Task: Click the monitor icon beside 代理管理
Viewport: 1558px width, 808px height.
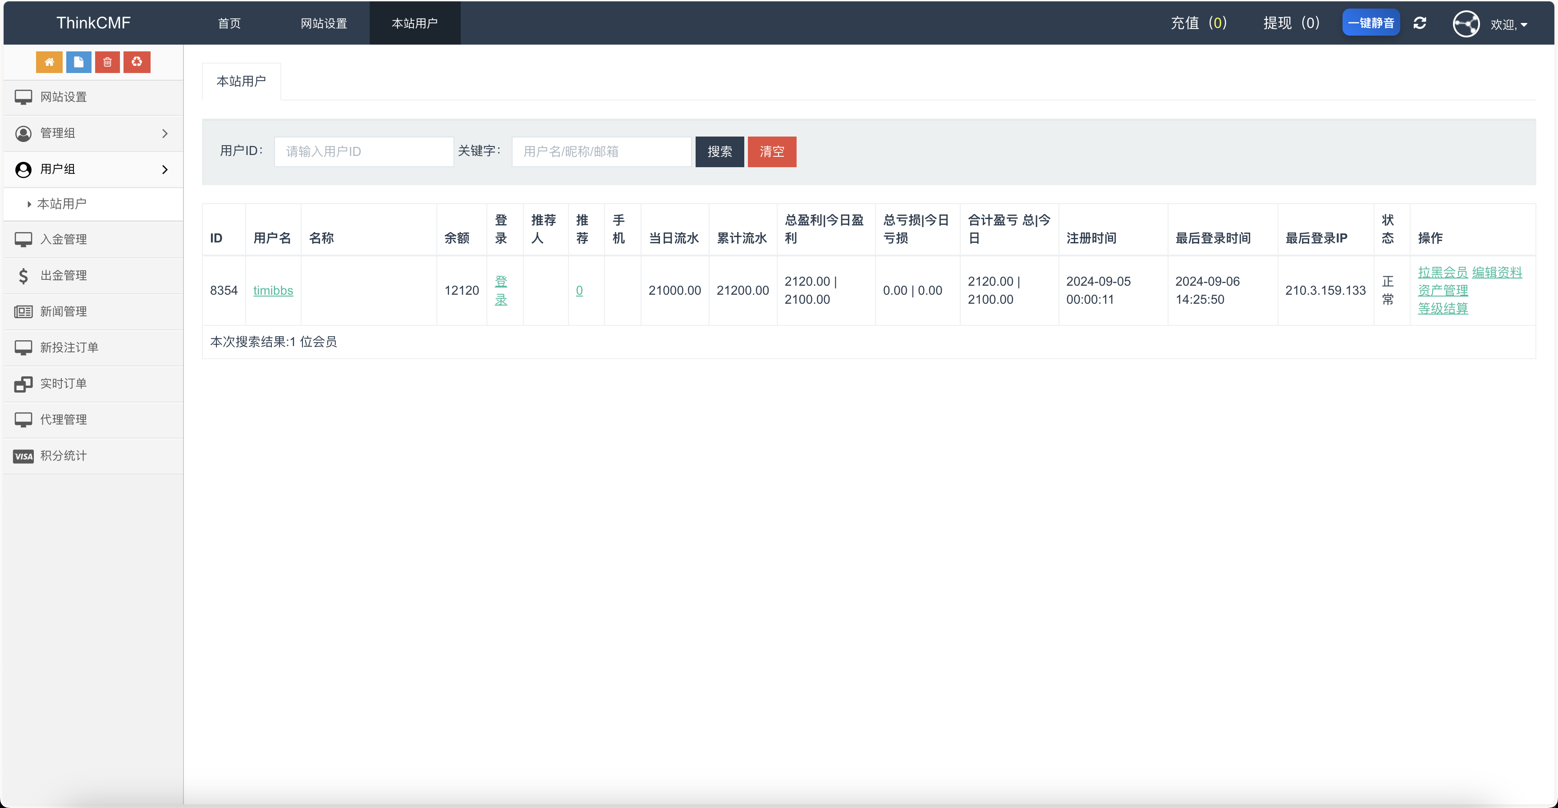Action: click(23, 419)
